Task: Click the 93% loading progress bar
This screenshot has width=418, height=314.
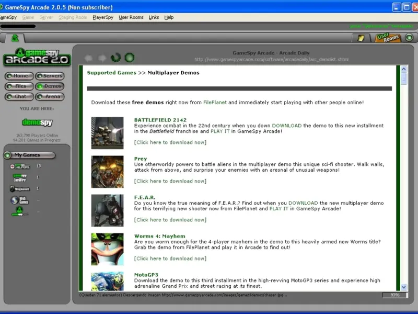Action: pos(394,295)
